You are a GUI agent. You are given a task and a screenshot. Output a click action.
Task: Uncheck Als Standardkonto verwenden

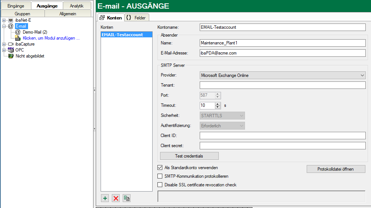[x=160, y=168]
